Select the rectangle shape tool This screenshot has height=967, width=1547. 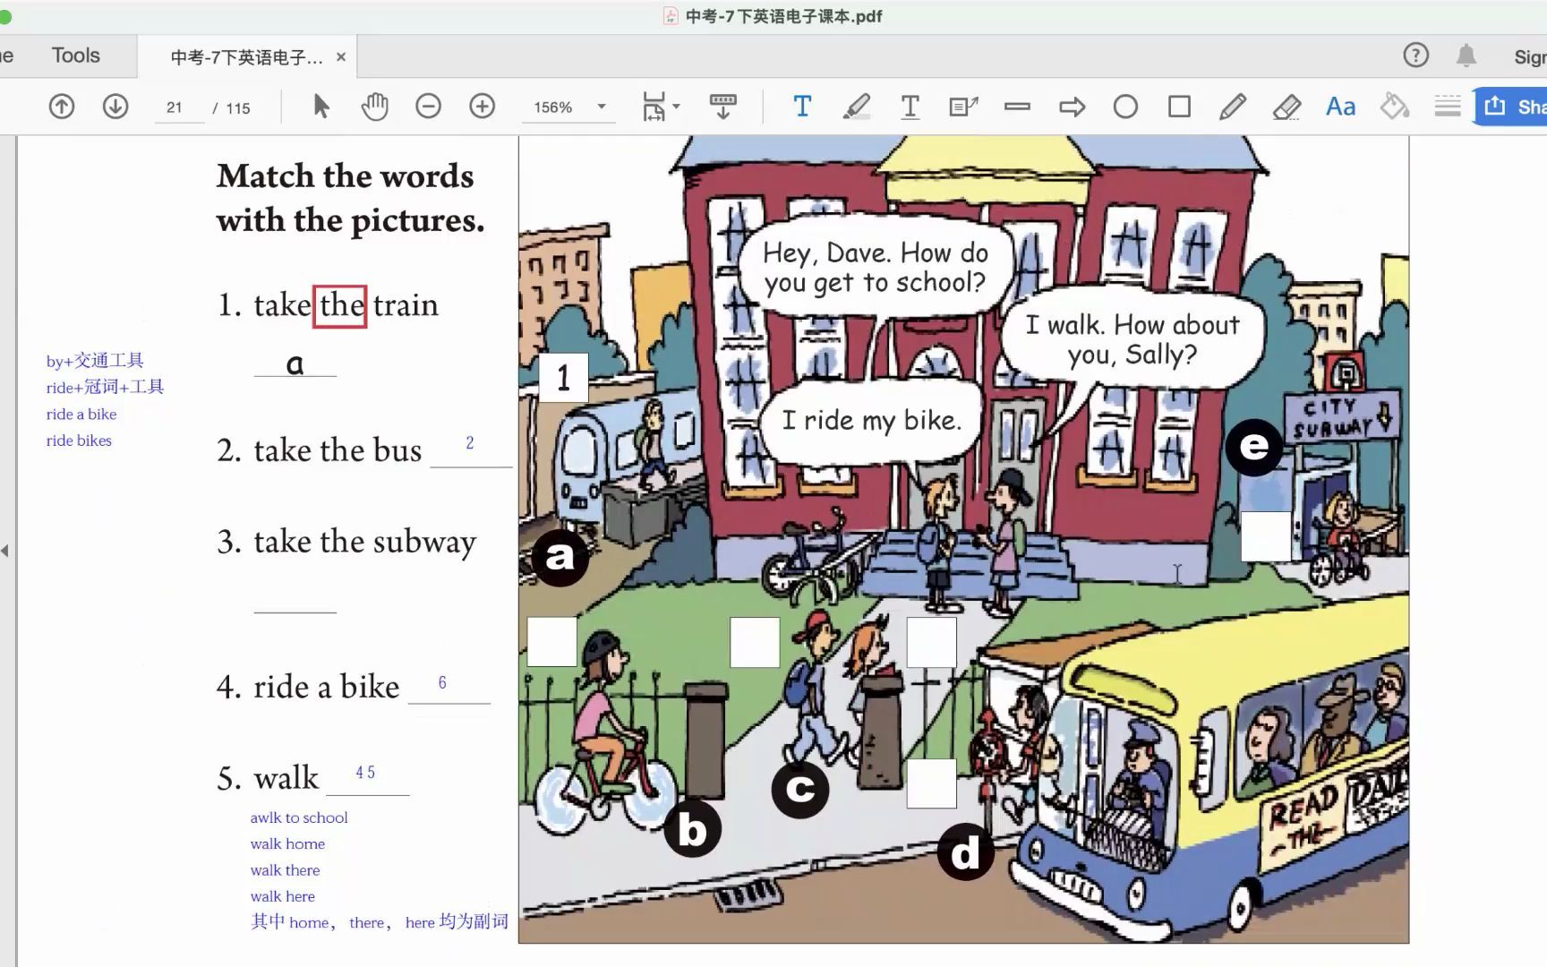tap(1180, 107)
